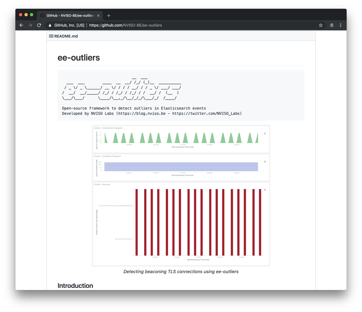Click 'Outliers - Heatmap' title

click(102, 184)
